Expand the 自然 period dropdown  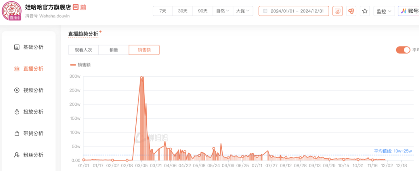223,11
